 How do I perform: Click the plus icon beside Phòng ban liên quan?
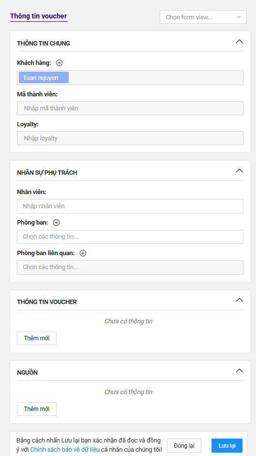click(83, 253)
